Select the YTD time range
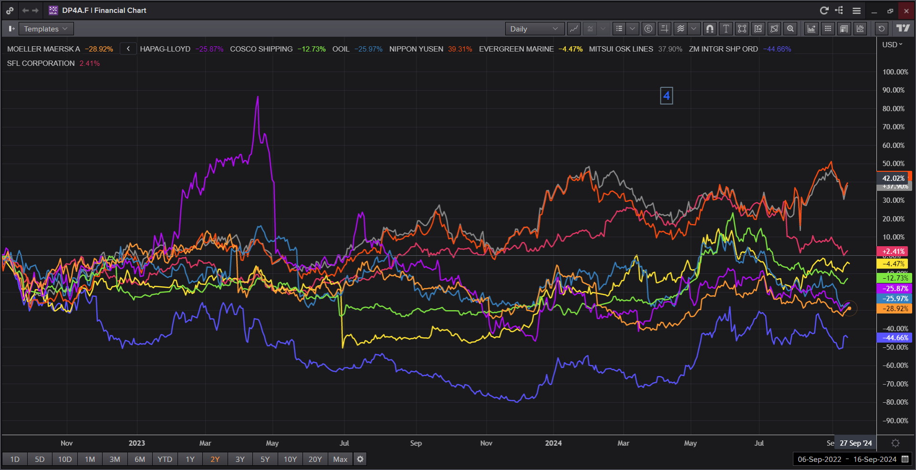The width and height of the screenshot is (916, 470). pos(165,459)
